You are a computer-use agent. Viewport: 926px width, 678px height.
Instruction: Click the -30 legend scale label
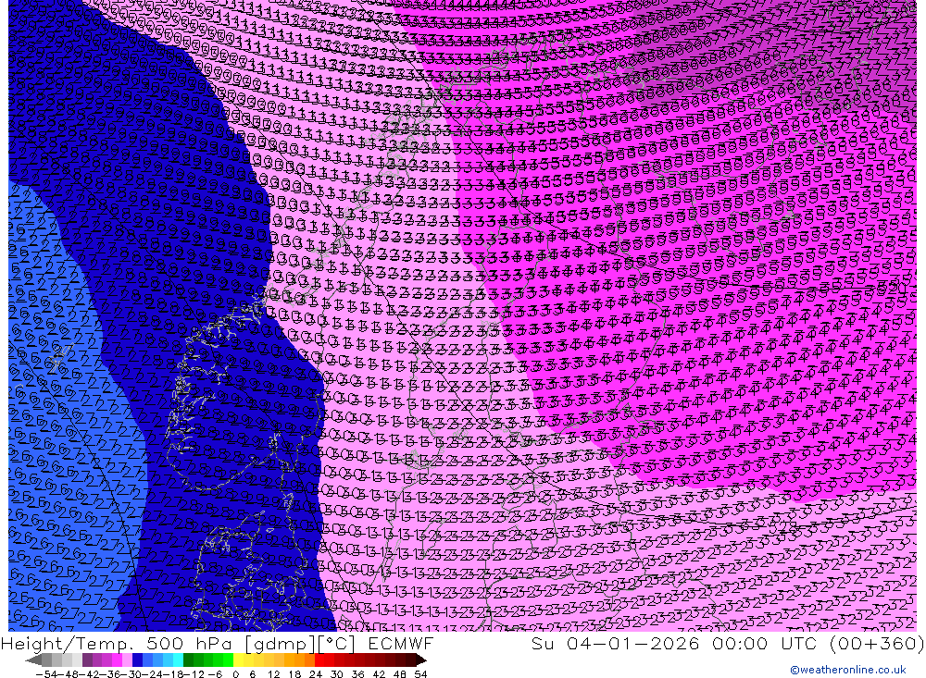point(131,674)
